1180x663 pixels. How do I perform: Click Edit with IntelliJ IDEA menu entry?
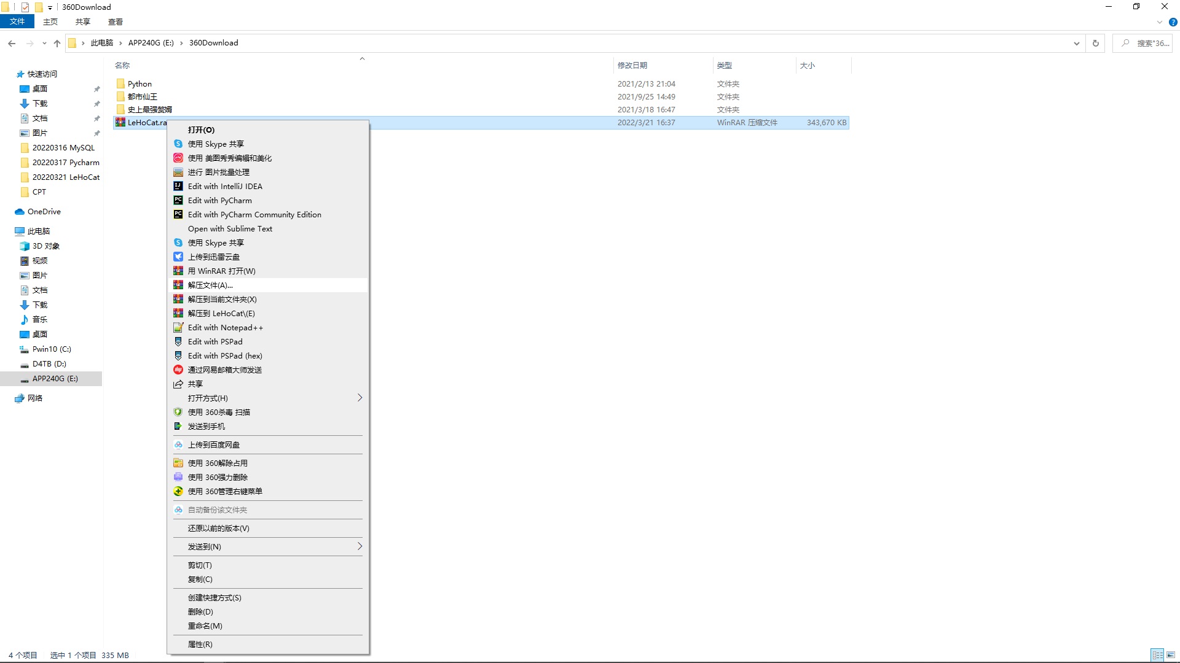[225, 186]
